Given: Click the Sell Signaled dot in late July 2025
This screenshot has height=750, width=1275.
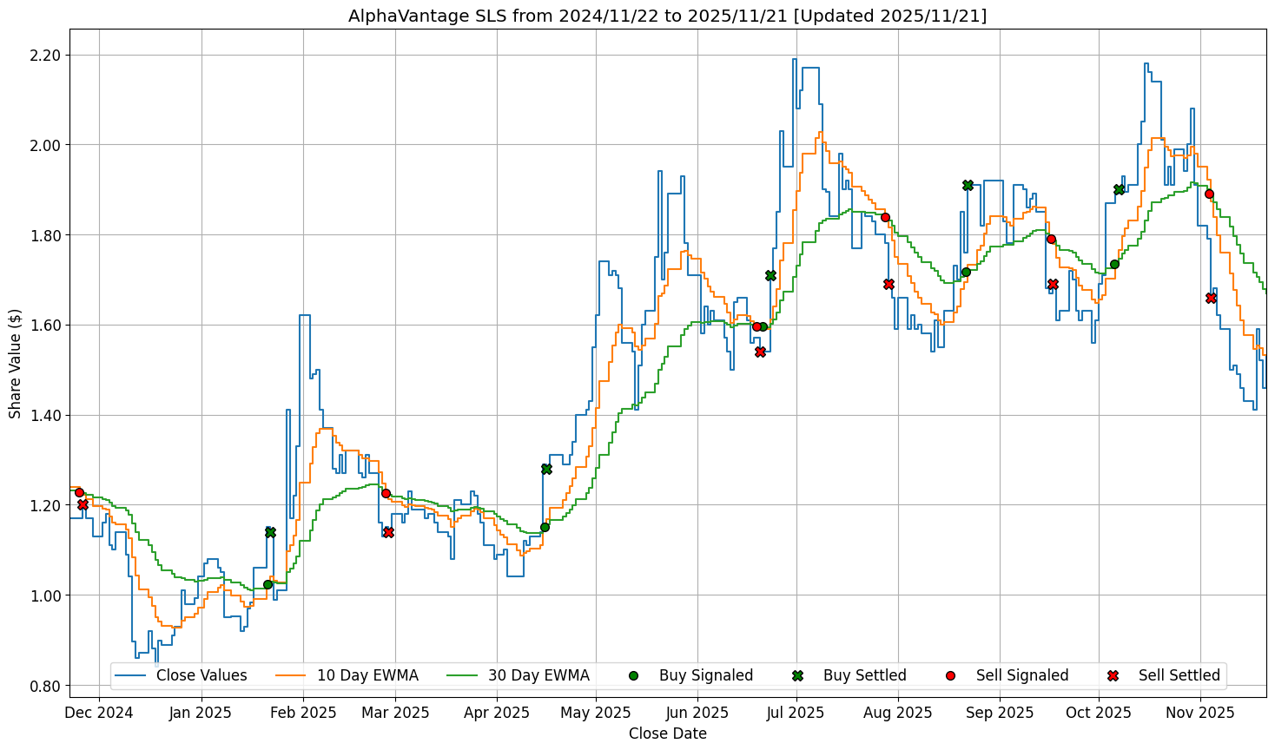Looking at the screenshot, I should tap(885, 217).
